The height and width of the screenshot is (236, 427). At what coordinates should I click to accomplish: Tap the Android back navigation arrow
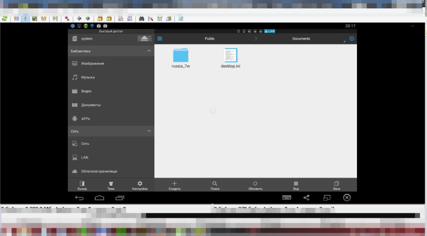(79, 198)
